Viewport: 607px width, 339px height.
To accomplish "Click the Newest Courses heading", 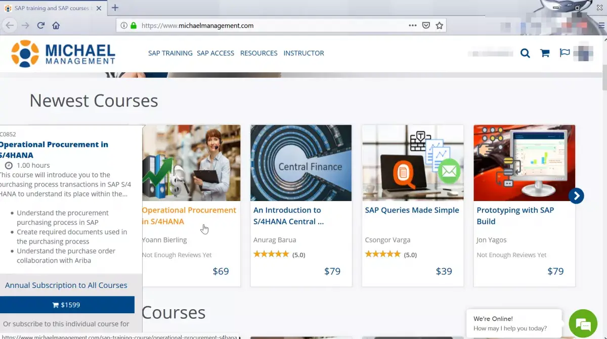I will [x=94, y=101].
